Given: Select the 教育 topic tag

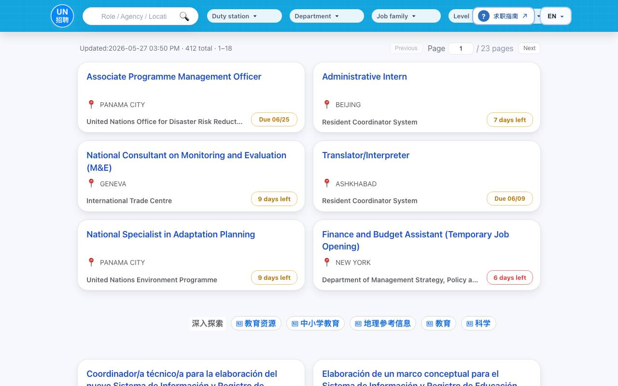Looking at the screenshot, I should click(x=438, y=323).
